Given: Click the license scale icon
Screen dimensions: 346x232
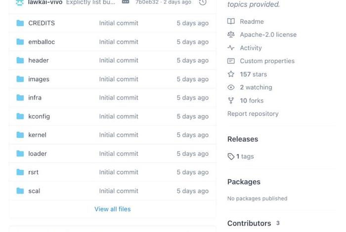Looking at the screenshot, I should point(231,35).
